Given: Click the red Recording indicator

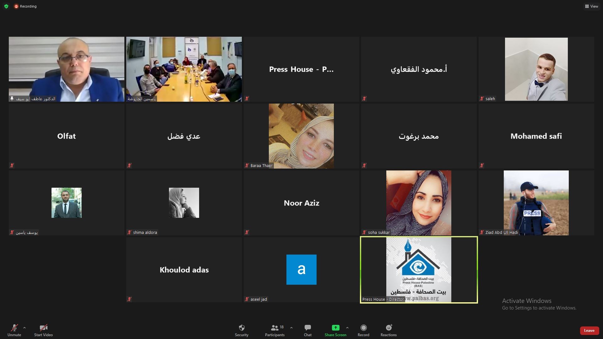Looking at the screenshot, I should click(x=25, y=6).
